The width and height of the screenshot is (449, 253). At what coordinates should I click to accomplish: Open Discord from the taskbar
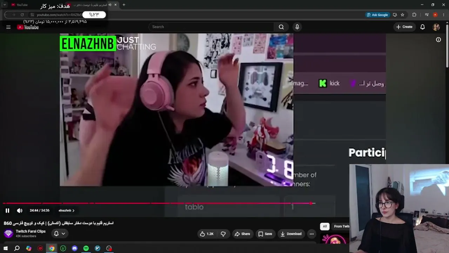click(74, 248)
